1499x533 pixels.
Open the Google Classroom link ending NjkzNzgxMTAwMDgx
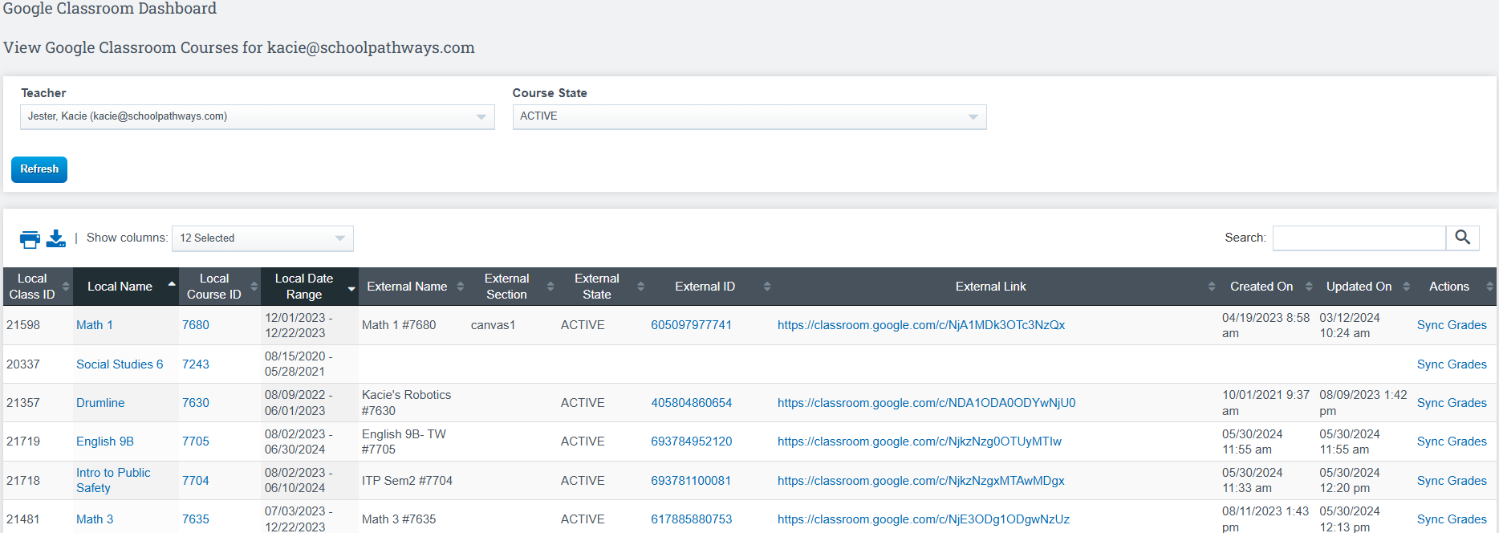[x=921, y=481]
